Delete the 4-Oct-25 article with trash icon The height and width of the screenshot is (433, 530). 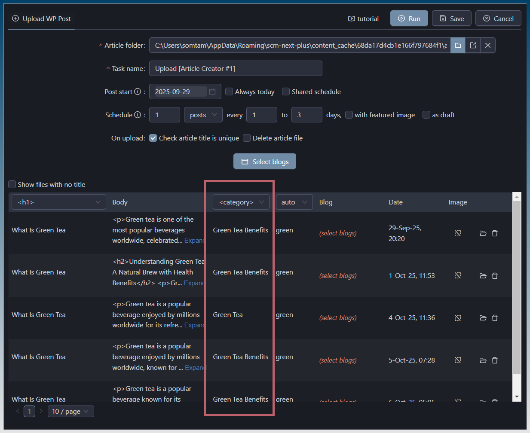click(495, 318)
